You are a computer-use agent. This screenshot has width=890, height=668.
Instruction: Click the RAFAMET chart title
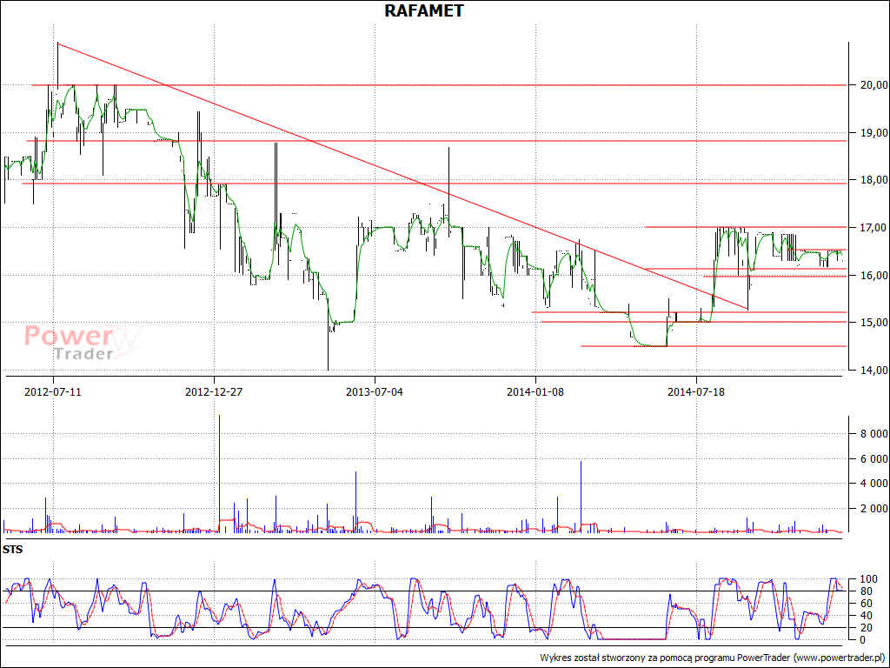click(423, 10)
